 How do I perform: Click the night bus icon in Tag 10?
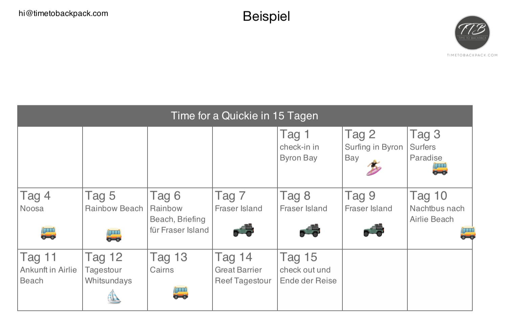point(468,233)
